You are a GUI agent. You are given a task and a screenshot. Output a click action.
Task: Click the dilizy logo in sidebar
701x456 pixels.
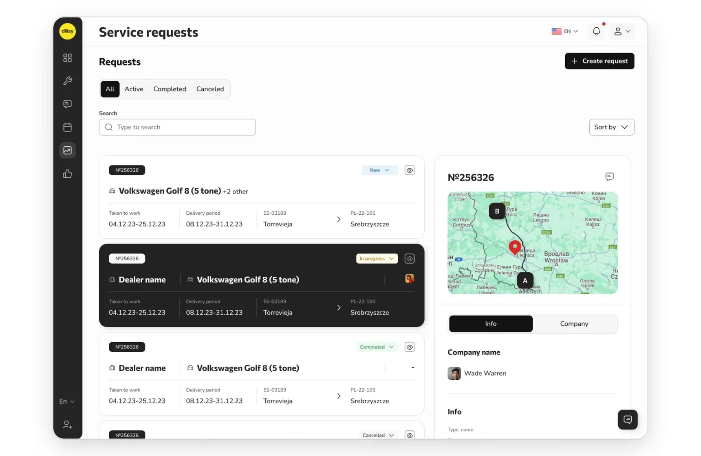tap(67, 31)
